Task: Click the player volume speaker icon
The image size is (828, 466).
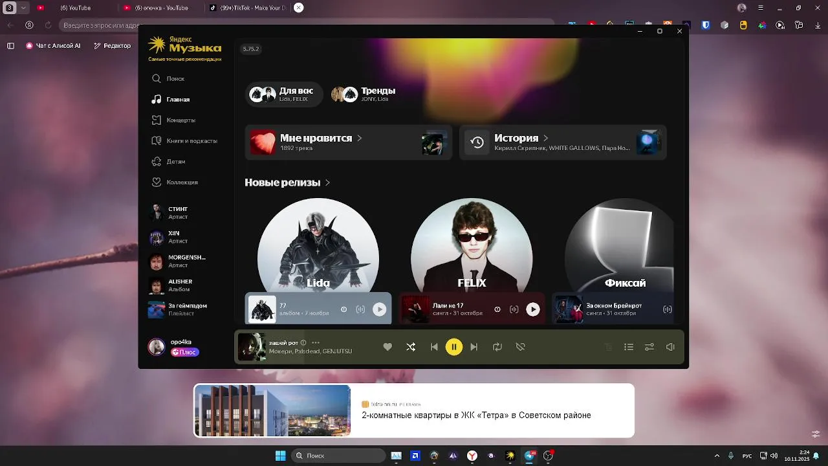Action: [670, 347]
